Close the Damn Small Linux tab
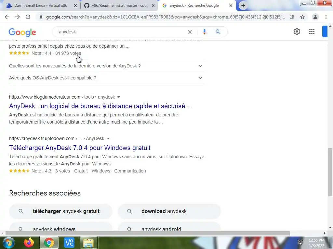This screenshot has height=249, width=333. tap(75, 6)
